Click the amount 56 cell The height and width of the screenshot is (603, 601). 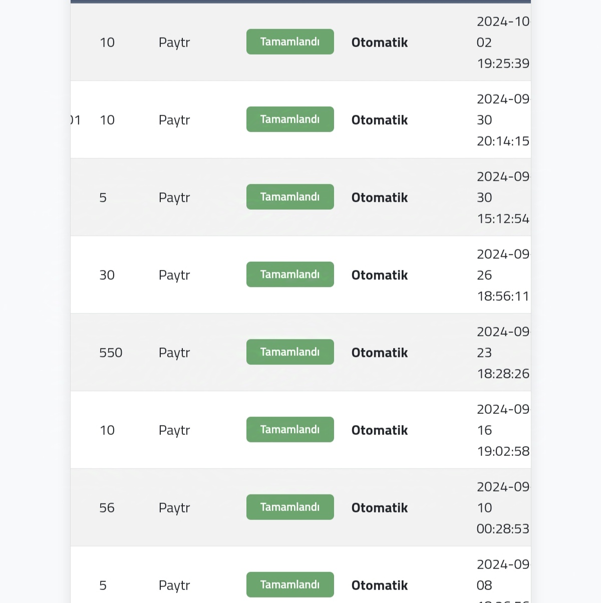point(107,508)
